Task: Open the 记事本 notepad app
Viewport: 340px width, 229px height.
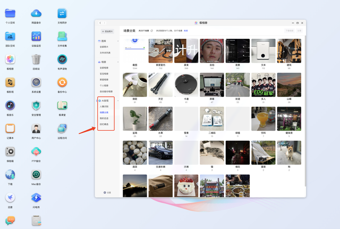Action: tap(10, 129)
